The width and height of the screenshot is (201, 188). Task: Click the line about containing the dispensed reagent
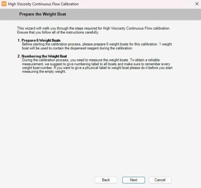click(77, 48)
